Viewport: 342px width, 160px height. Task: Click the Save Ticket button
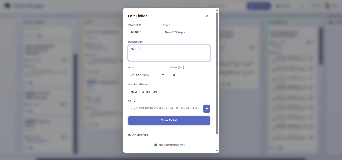[169, 120]
